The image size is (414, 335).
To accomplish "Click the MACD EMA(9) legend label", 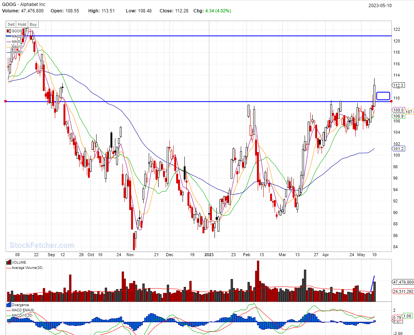I will click(23, 310).
